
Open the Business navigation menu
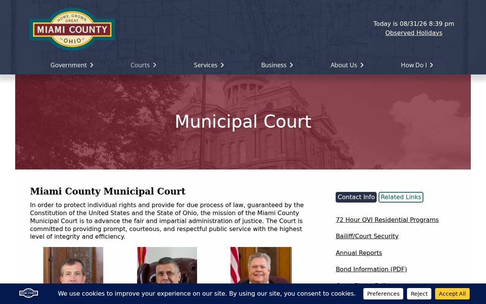click(274, 65)
